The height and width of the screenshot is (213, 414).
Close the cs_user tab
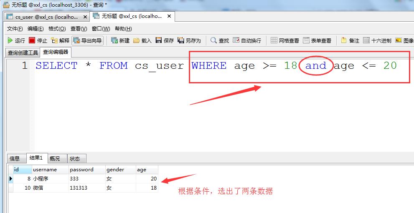[x=85, y=17]
